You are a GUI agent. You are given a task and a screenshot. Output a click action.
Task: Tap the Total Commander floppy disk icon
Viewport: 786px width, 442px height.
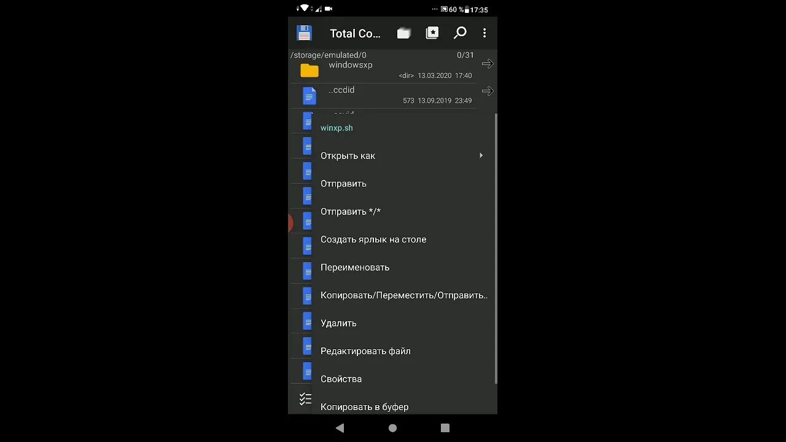tap(304, 33)
